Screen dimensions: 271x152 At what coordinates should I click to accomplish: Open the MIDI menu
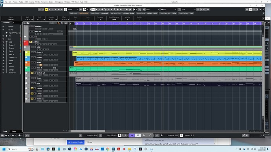pos(26,2)
